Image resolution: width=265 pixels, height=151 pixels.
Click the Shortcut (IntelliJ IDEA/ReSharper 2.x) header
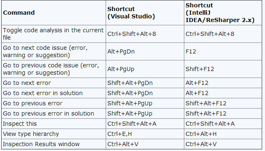(x=223, y=13)
